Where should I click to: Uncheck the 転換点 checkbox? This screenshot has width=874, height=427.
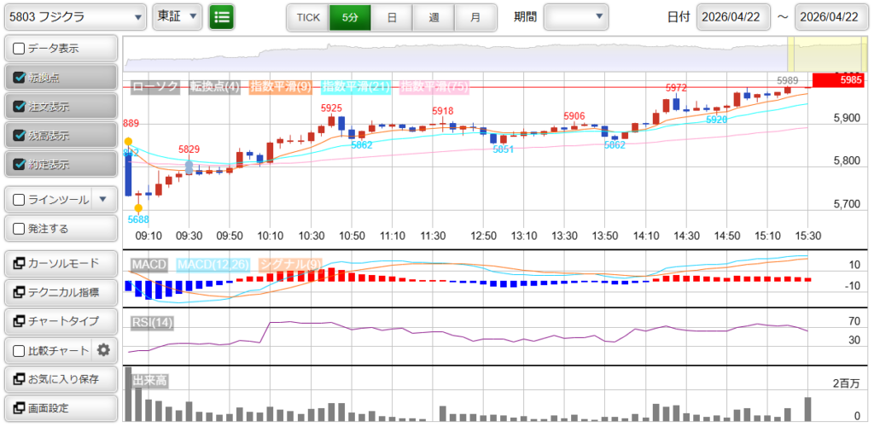[x=20, y=78]
